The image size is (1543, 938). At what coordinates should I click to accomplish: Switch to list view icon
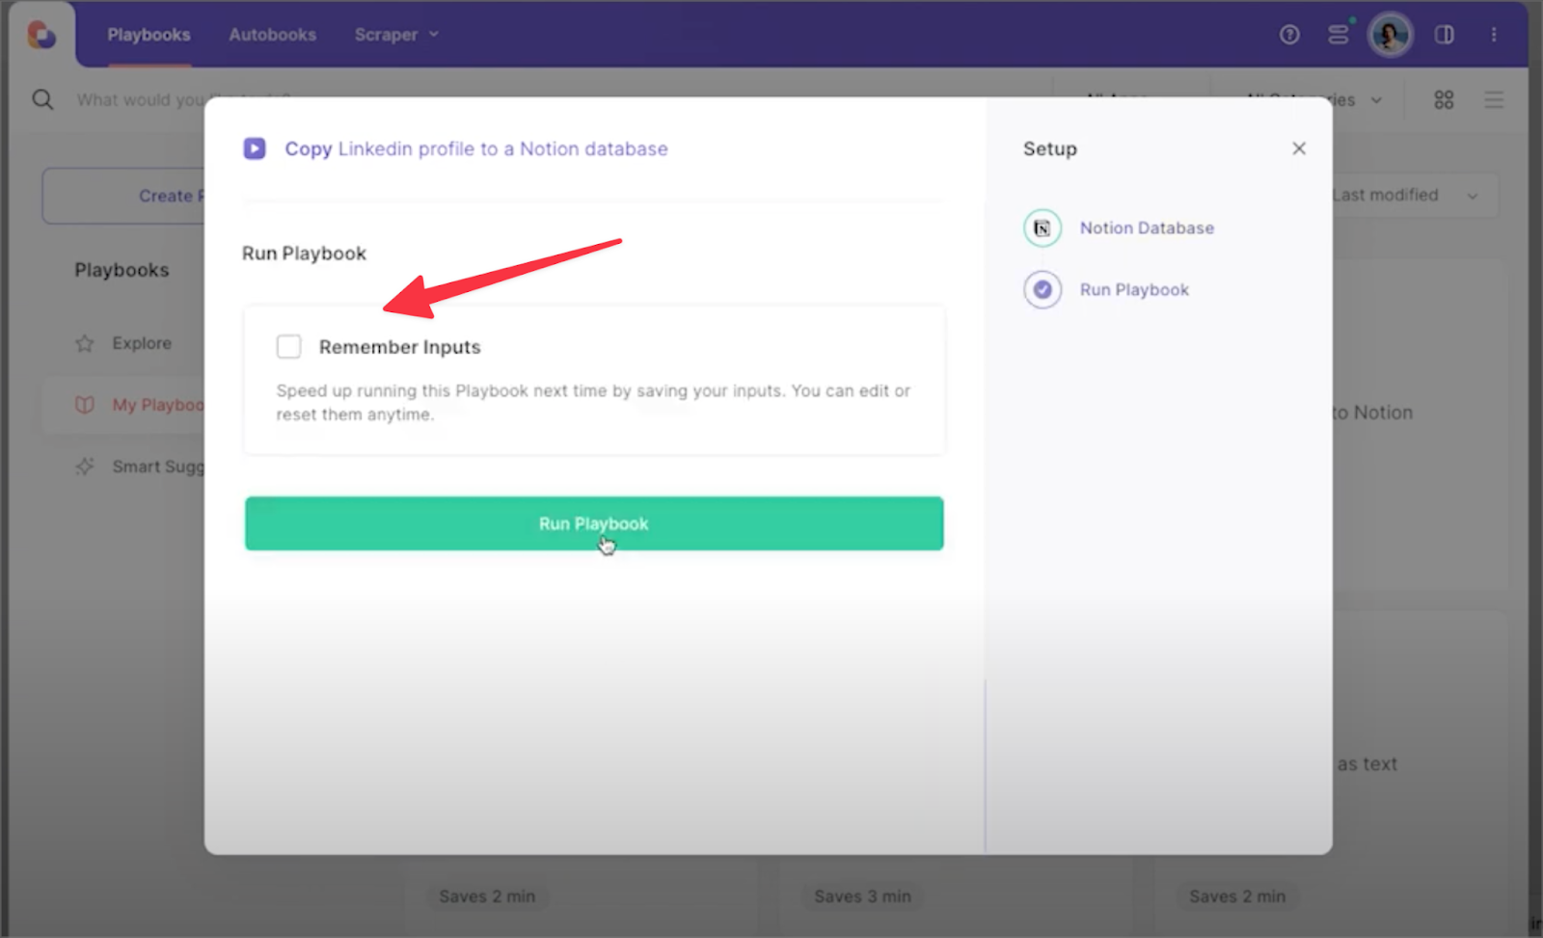[x=1494, y=99]
